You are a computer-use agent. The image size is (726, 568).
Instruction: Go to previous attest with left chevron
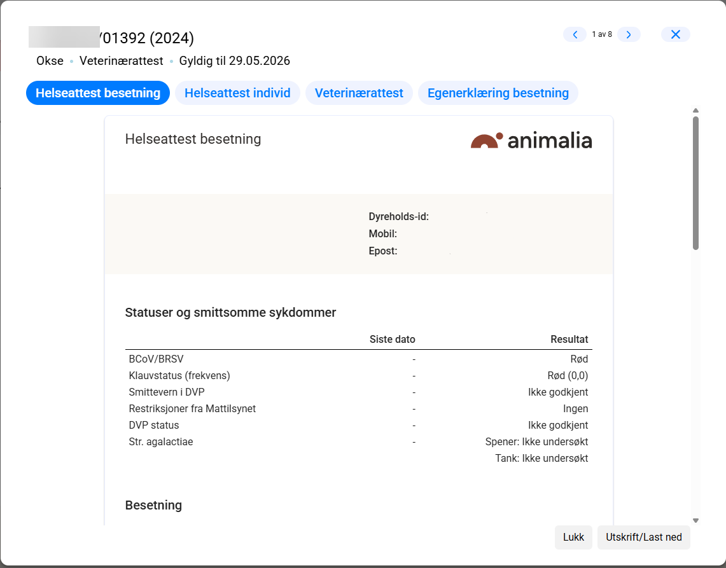coord(575,34)
